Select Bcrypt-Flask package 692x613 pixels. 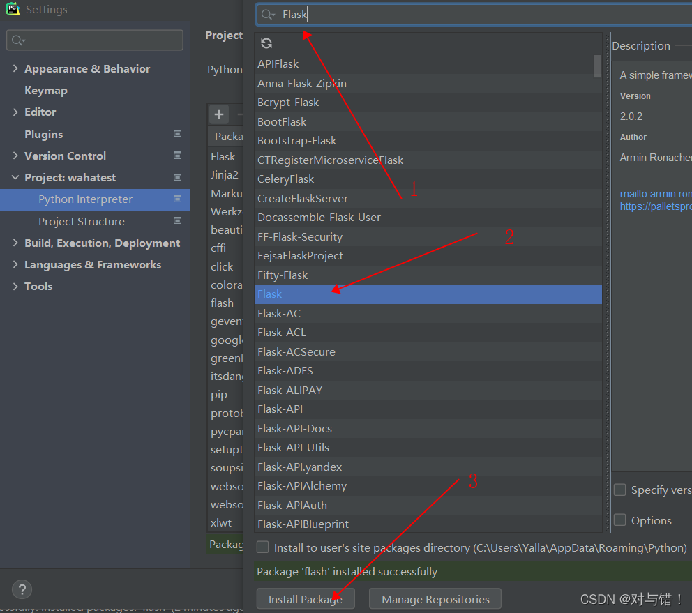tap(428, 103)
